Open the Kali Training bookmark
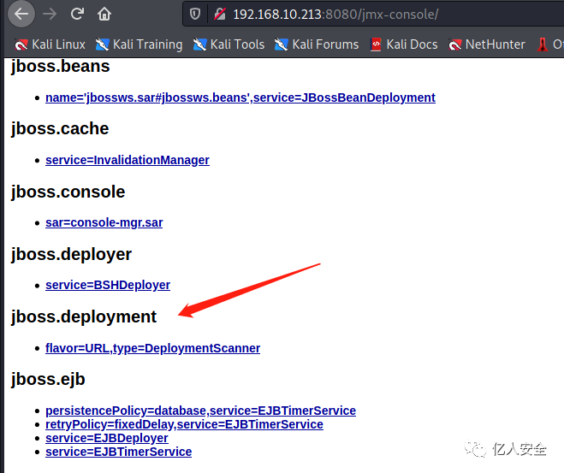The image size is (564, 473). point(139,44)
